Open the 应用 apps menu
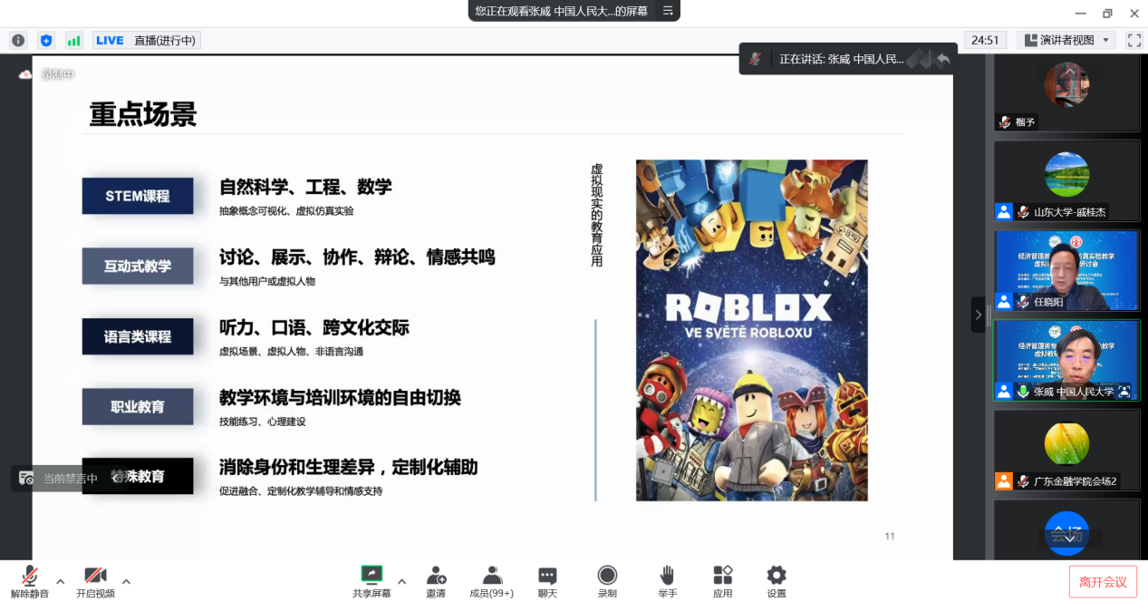Image resolution: width=1148 pixels, height=602 pixels. tap(722, 582)
